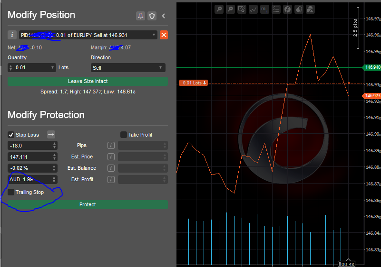This screenshot has height=267, width=381.
Task: Open the chart settings gear icon
Action: (242, 9)
